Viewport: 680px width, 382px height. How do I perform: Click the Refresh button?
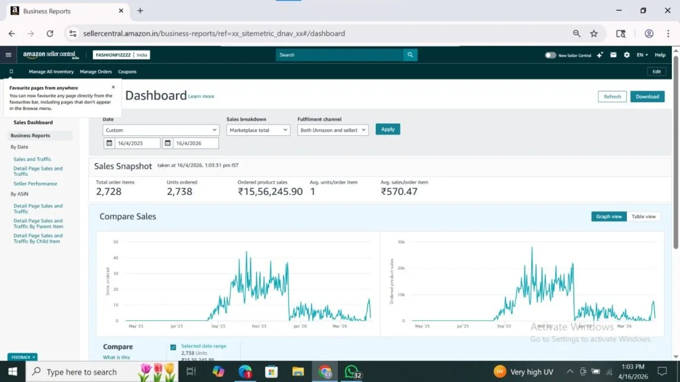click(x=612, y=97)
